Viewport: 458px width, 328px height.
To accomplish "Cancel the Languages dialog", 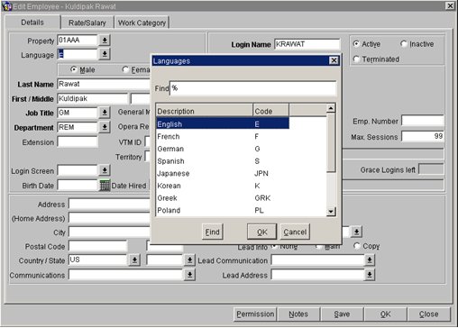I will pyautogui.click(x=295, y=232).
